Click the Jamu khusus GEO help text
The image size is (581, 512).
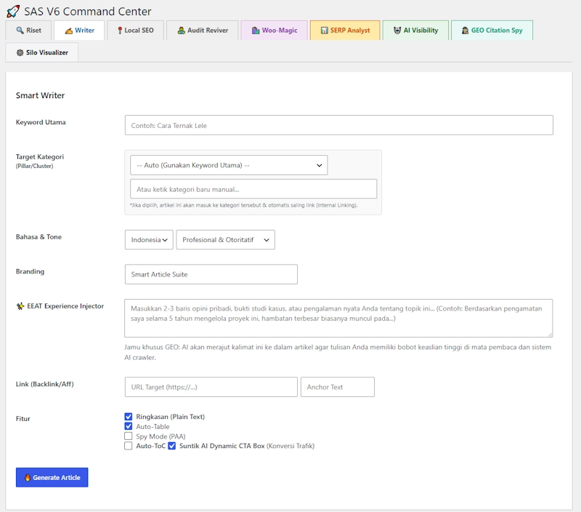[338, 352]
